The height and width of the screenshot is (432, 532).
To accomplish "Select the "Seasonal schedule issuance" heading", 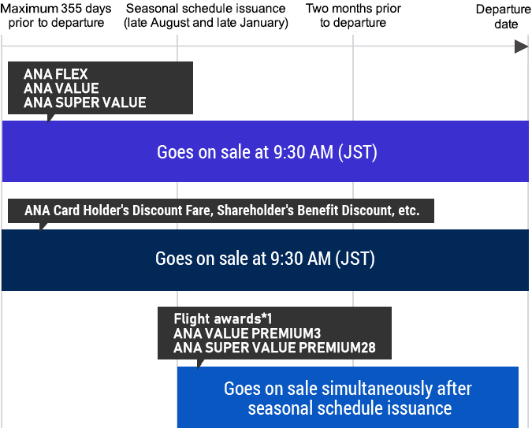I will click(x=206, y=9).
